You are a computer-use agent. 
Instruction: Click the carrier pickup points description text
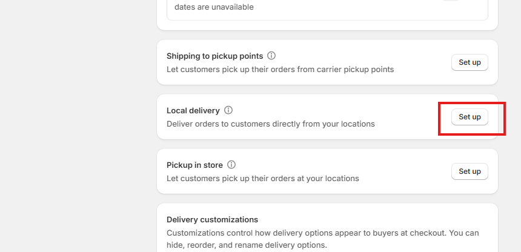pos(280,70)
